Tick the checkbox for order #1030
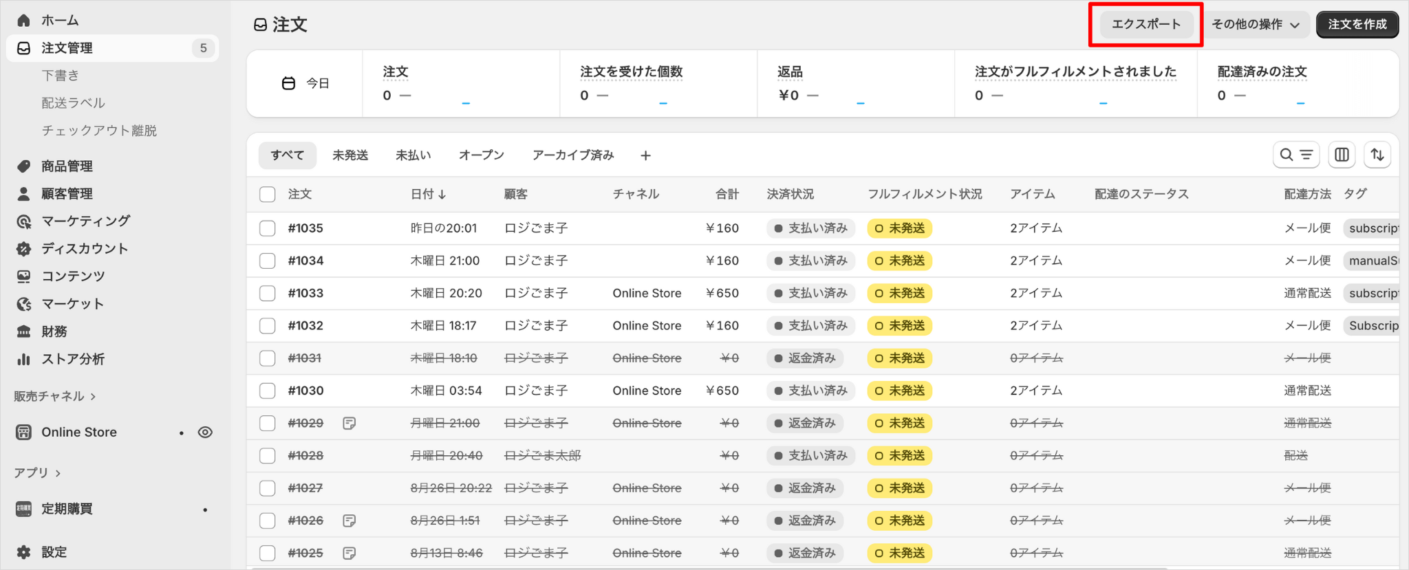This screenshot has width=1409, height=570. pyautogui.click(x=268, y=391)
